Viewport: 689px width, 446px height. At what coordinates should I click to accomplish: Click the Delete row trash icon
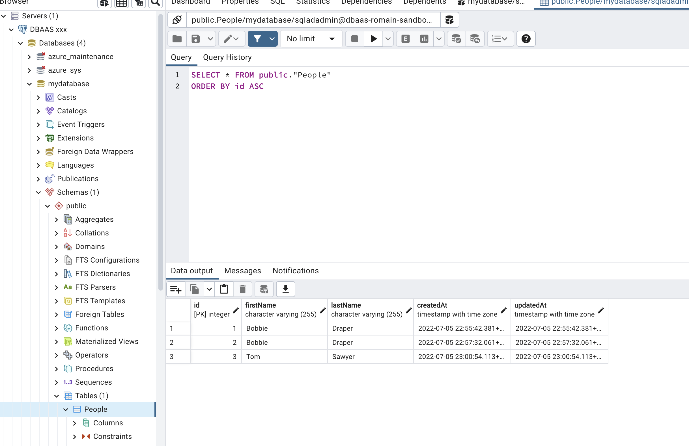pyautogui.click(x=243, y=289)
